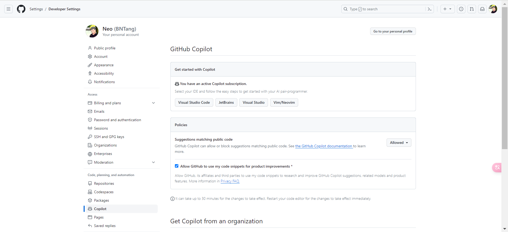Viewport: 508px width, 232px height.
Task: Click the Moderation report icon
Action: click(90, 162)
